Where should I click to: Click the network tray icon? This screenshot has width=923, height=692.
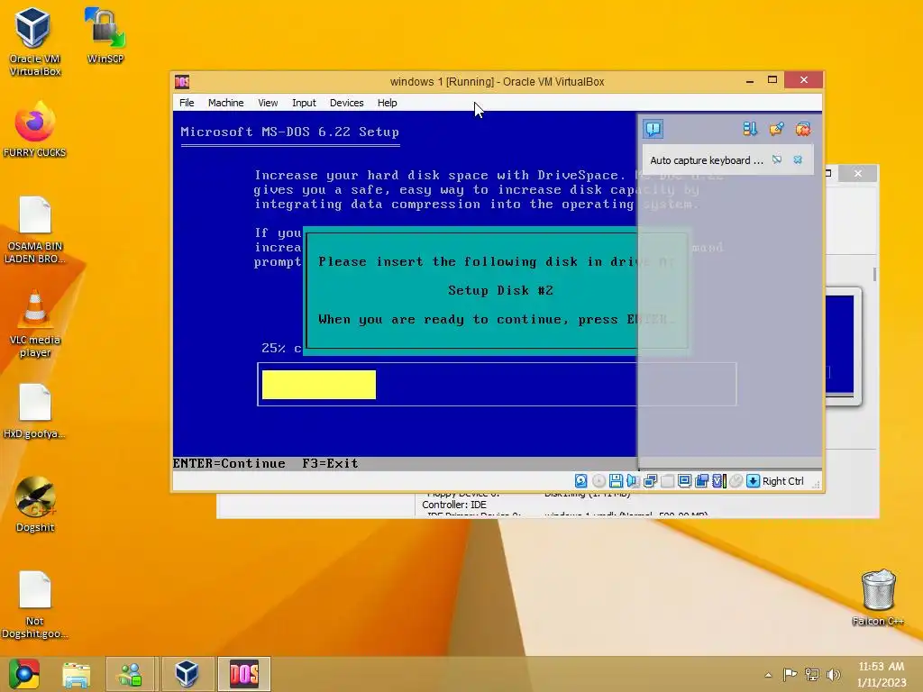812,674
